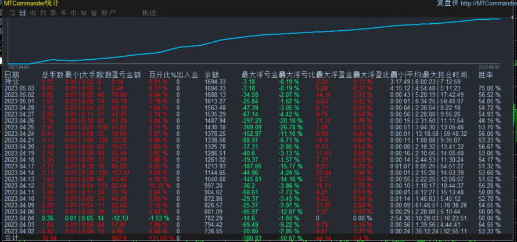
Task: Select the 2023.04.25 date row
Action: [x=253, y=127]
